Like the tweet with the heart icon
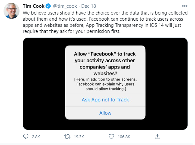Viewport: 195px width, 145px height. point(111,137)
